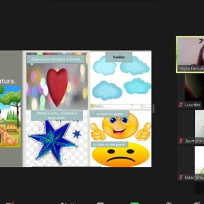Click the Sueños label on the slide
204x204 pixels.
[119, 57]
